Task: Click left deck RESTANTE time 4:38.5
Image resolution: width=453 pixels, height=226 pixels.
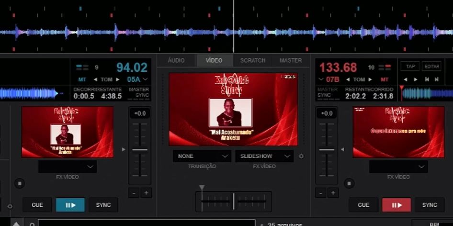Action: (x=111, y=96)
